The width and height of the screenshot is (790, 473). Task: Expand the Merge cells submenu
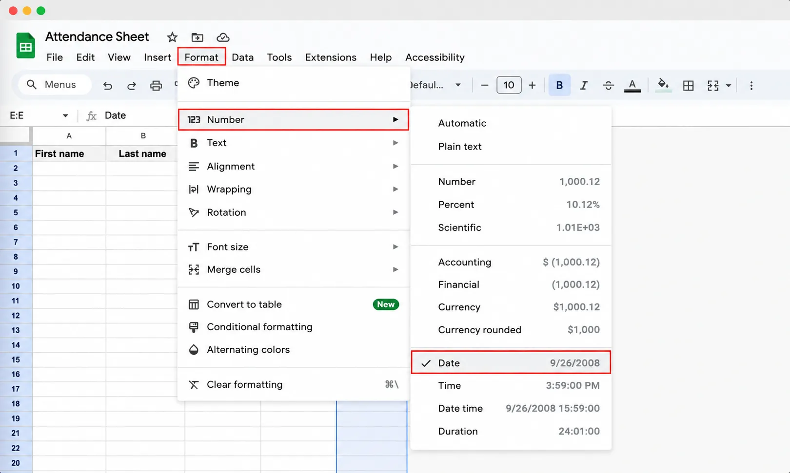pyautogui.click(x=294, y=269)
